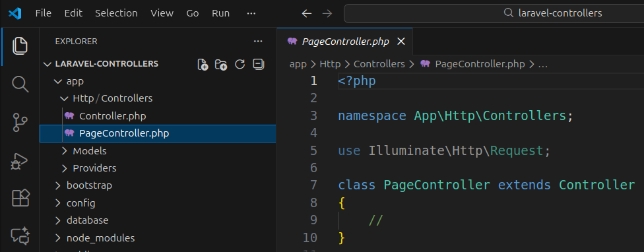The height and width of the screenshot is (252, 644).
Task: Open the Selection menu
Action: tap(116, 13)
